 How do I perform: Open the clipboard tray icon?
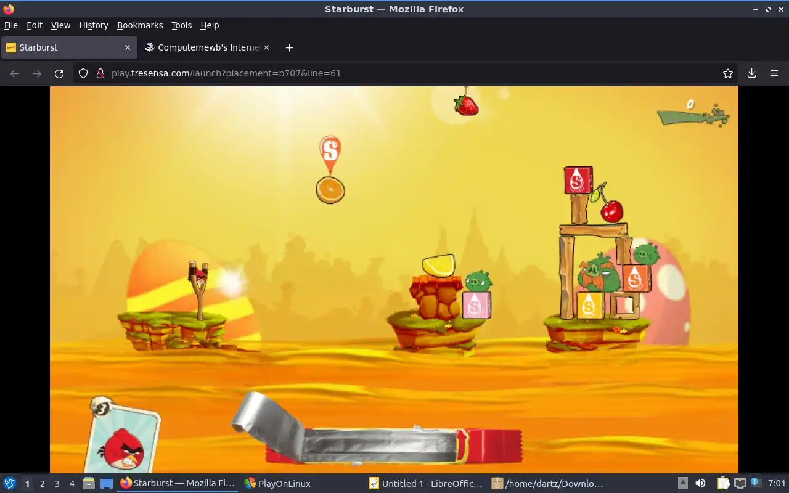pyautogui.click(x=723, y=484)
